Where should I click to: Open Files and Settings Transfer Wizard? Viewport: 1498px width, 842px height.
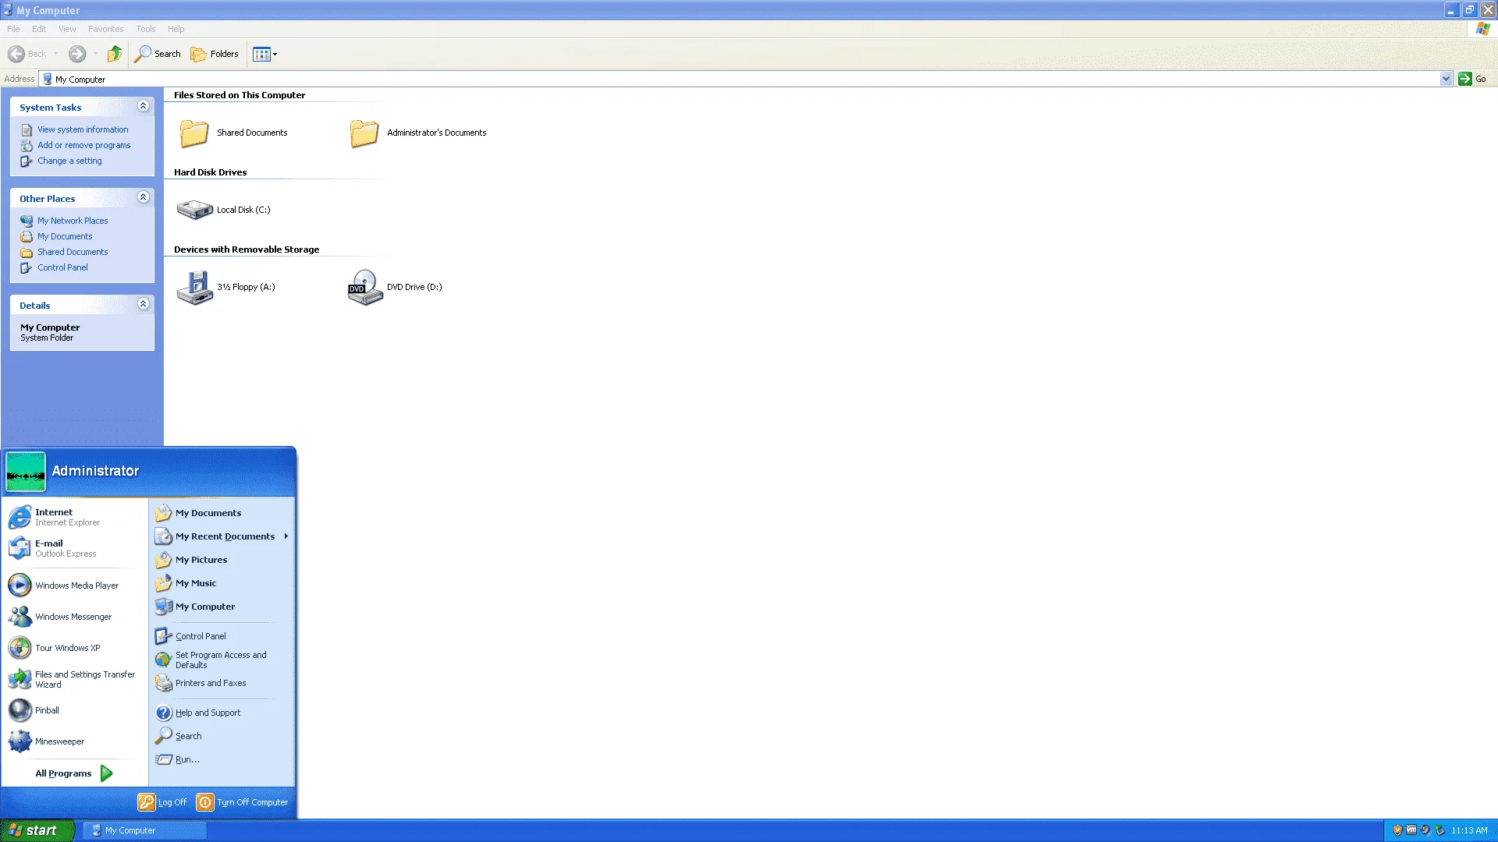(x=75, y=679)
